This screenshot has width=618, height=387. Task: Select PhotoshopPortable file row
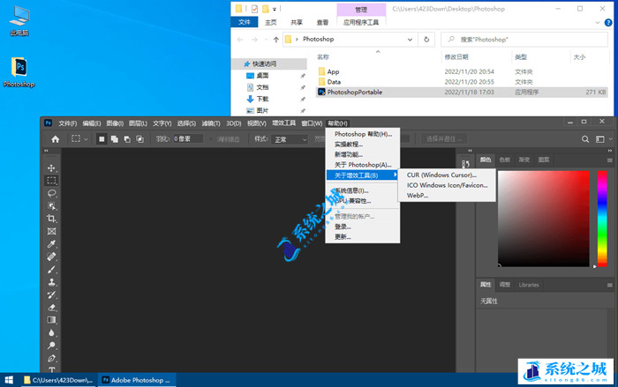pyautogui.click(x=462, y=93)
